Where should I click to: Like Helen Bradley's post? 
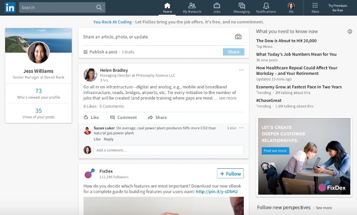(x=91, y=117)
